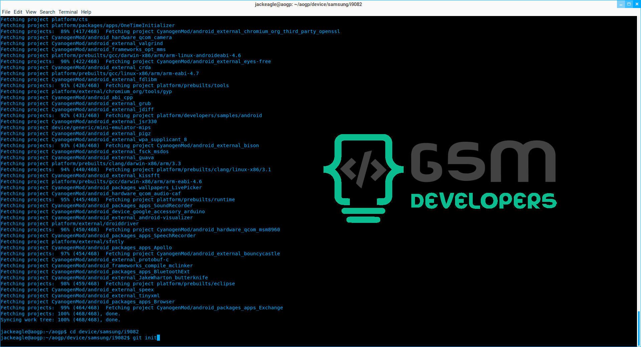Click the apps_SoundRecorder line
641x347 pixels.
(x=97, y=206)
